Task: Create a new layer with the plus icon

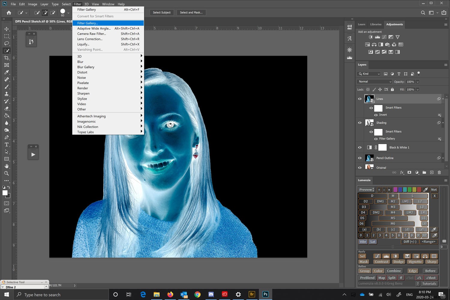Action: pyautogui.click(x=432, y=172)
